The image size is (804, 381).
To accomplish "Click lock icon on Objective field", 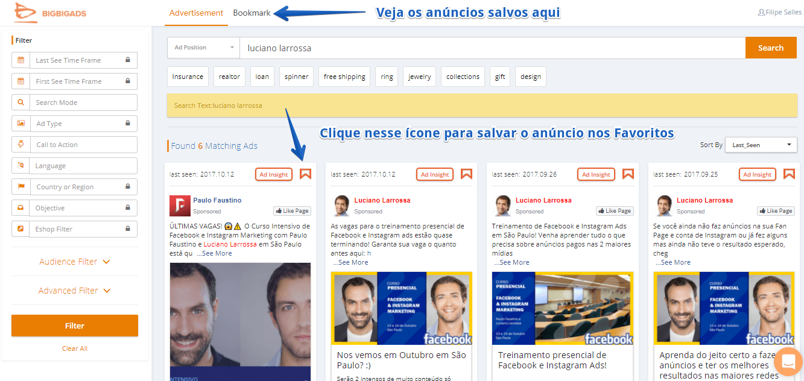I will [x=128, y=208].
